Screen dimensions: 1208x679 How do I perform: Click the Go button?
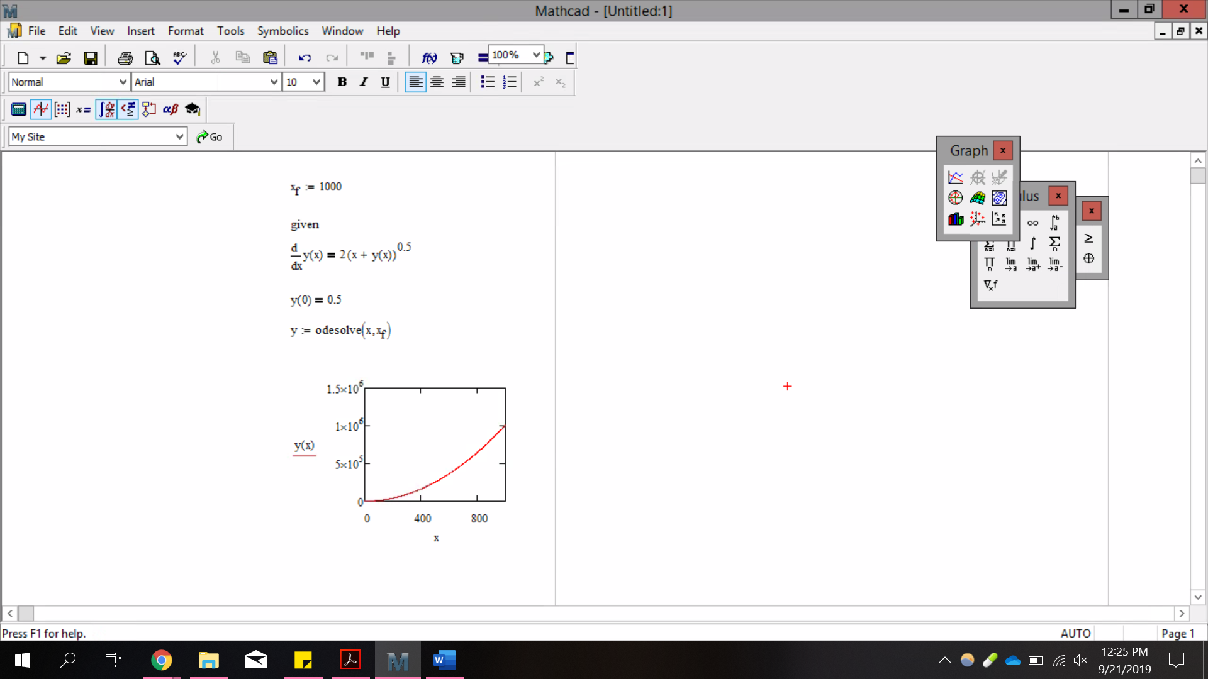pyautogui.click(x=210, y=136)
